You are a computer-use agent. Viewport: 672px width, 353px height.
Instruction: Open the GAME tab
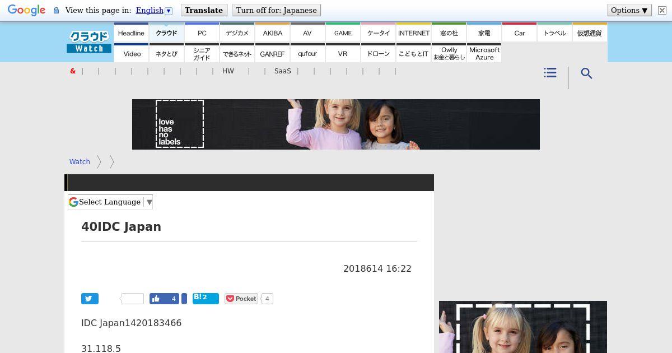pyautogui.click(x=343, y=32)
